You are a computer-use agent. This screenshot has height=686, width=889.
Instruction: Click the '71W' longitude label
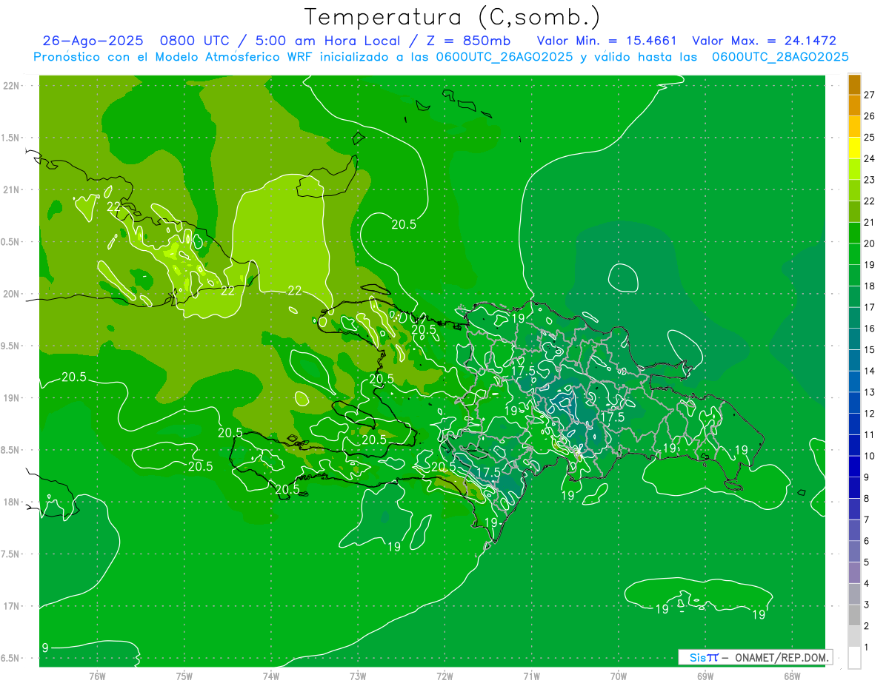tap(531, 677)
